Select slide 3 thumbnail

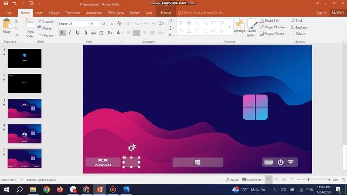click(24, 108)
